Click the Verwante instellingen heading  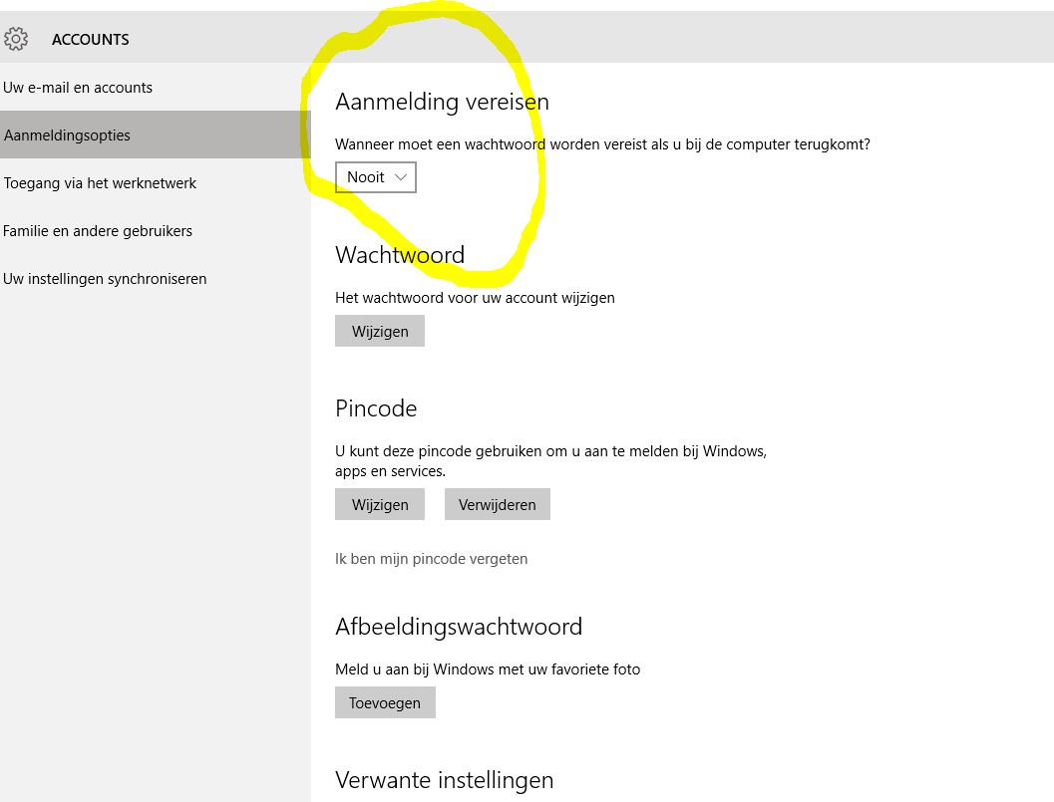[x=445, y=780]
